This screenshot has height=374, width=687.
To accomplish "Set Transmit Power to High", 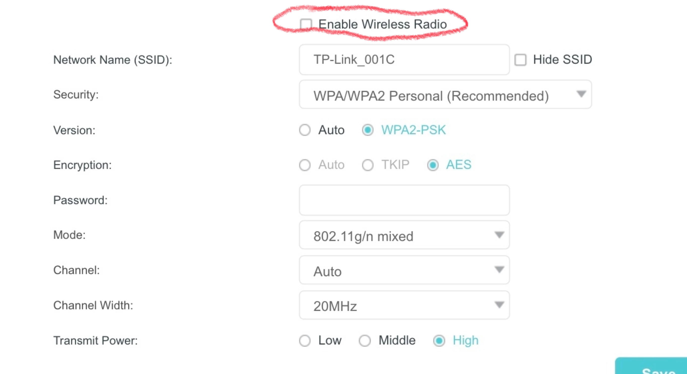I will 439,340.
